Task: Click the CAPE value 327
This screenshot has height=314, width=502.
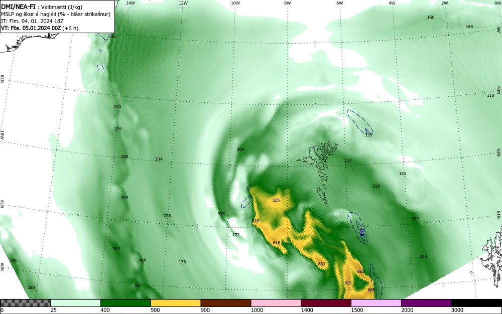Action: pos(348,161)
